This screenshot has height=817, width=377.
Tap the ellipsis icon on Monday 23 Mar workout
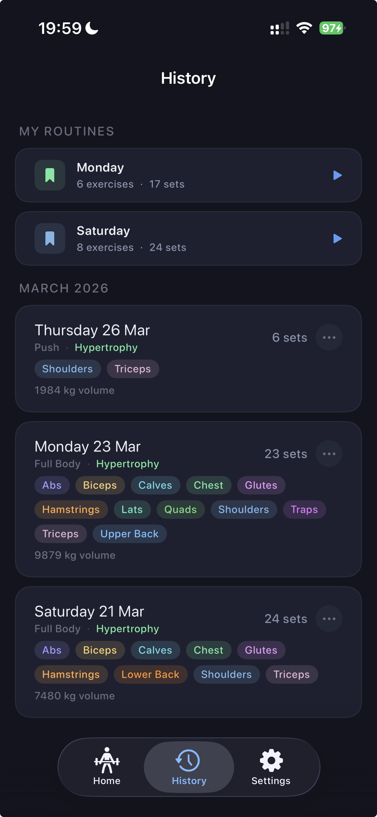pyautogui.click(x=329, y=454)
